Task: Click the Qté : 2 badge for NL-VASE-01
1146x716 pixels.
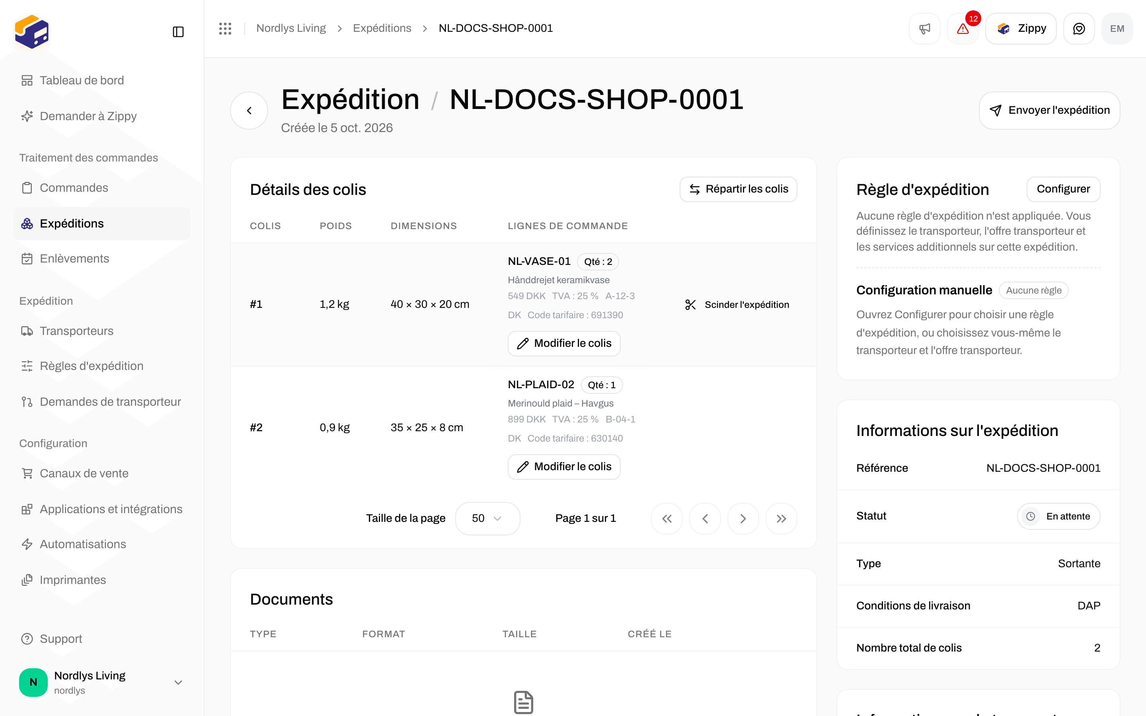Action: 598,262
